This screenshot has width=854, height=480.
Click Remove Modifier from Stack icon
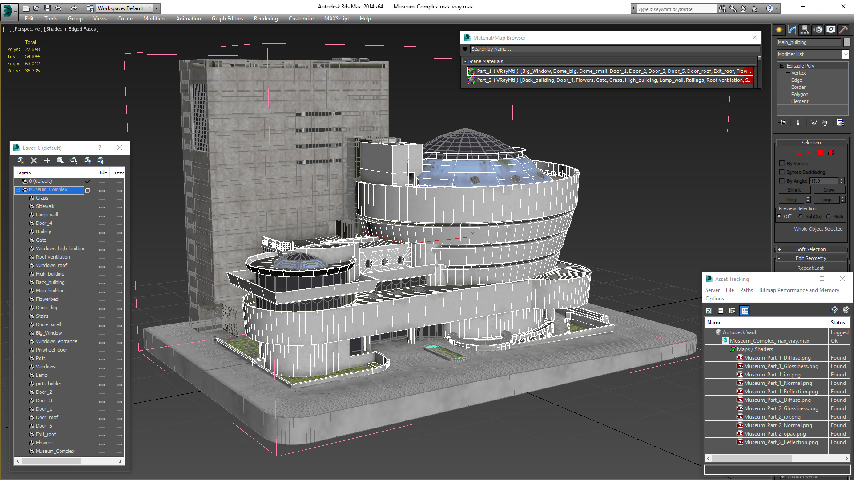825,123
